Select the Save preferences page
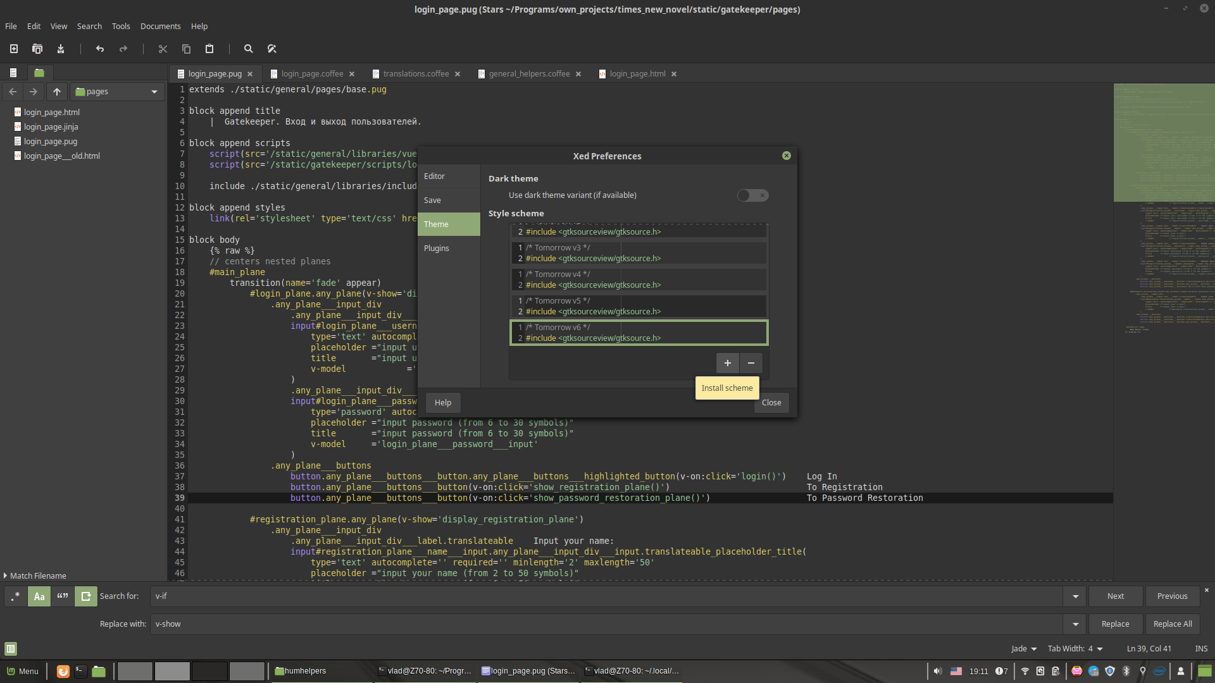1215x683 pixels. pyautogui.click(x=449, y=200)
